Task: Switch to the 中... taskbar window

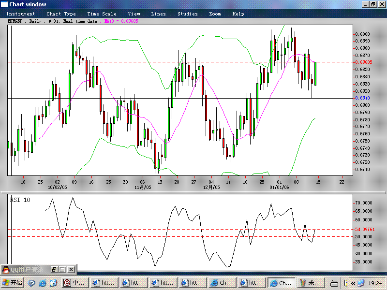Action: point(75,283)
